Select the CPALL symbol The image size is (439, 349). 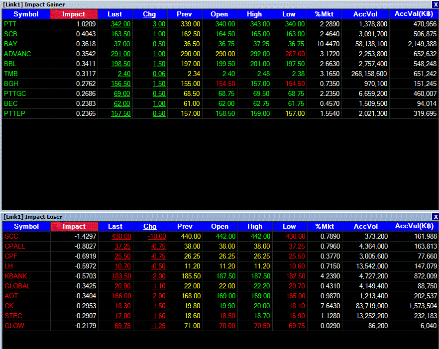point(15,247)
